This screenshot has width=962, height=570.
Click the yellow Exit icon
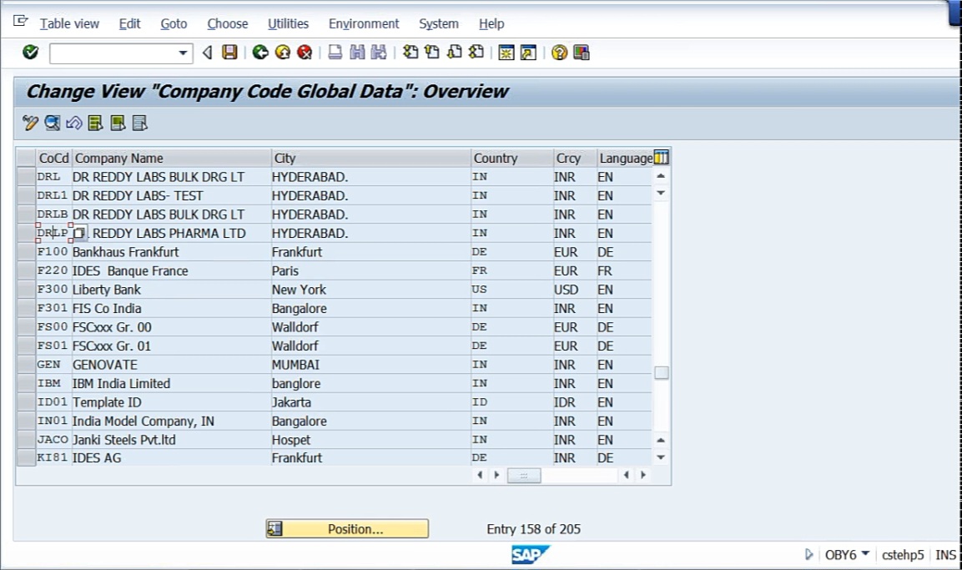(282, 53)
